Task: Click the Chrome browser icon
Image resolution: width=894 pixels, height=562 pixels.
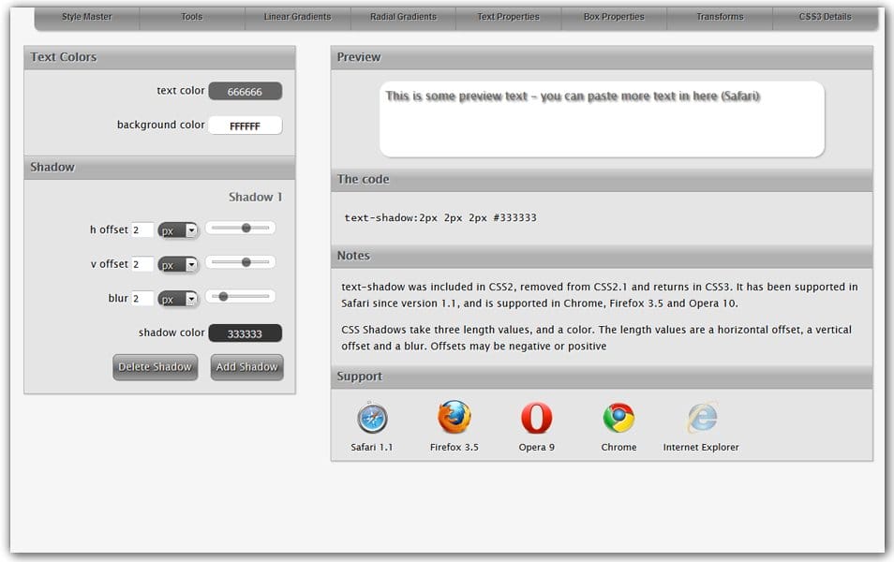Action: click(x=618, y=418)
